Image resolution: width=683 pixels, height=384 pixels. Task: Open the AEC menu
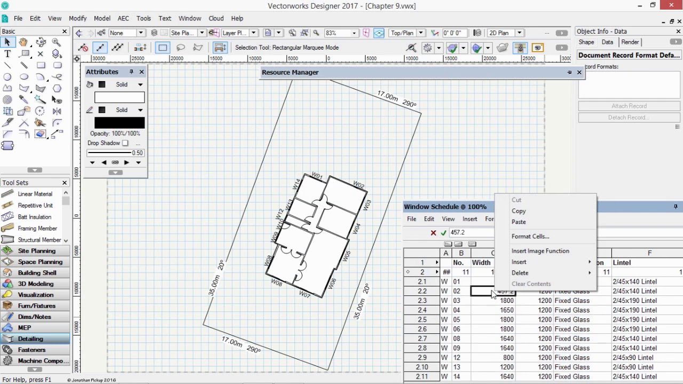point(123,18)
